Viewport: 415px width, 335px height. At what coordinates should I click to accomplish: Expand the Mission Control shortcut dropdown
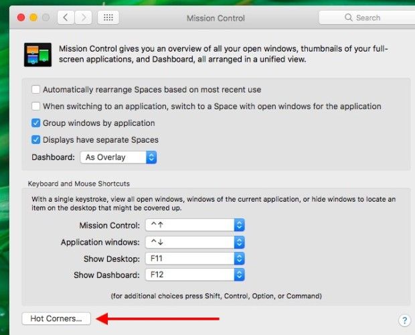tap(194, 226)
